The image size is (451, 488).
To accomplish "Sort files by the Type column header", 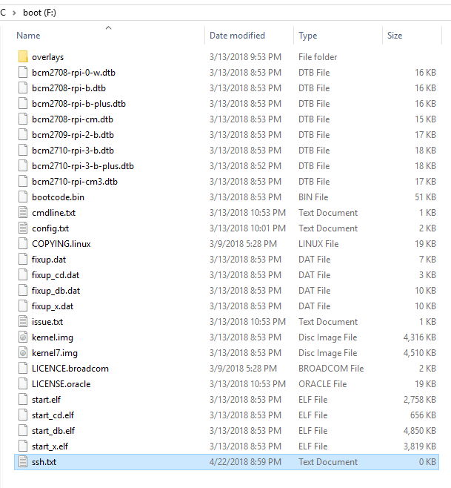I will pos(308,36).
